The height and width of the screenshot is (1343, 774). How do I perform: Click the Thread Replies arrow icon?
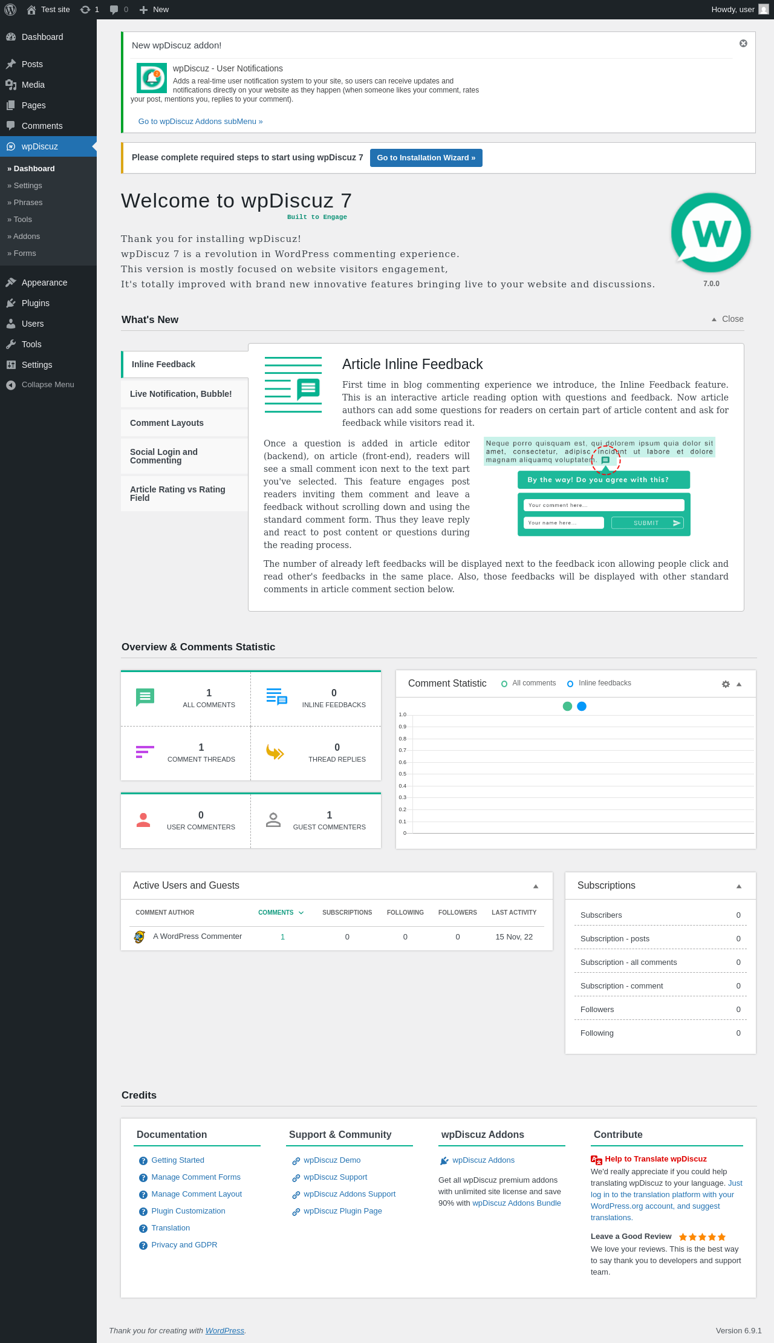(x=275, y=752)
